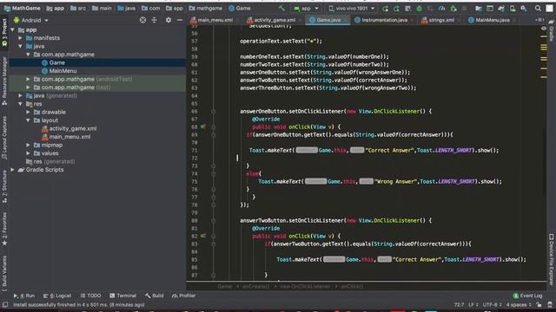Toggle the Resource Manager side tab
The width and height of the screenshot is (556, 312).
click(x=4, y=81)
